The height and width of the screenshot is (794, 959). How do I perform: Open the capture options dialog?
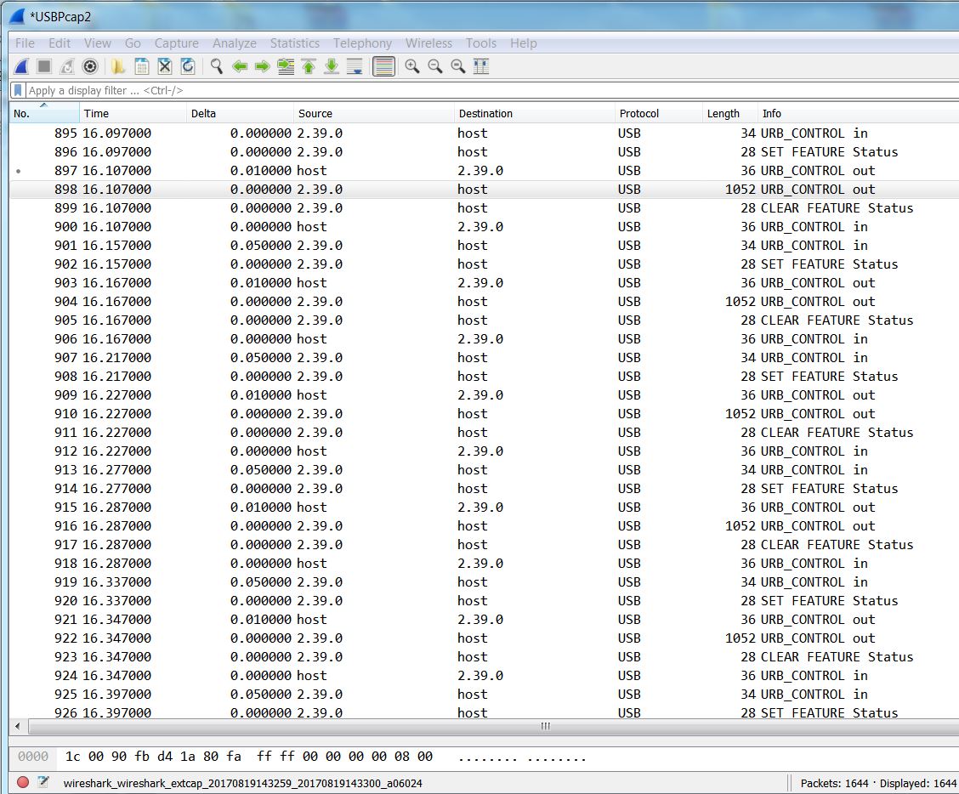[89, 66]
